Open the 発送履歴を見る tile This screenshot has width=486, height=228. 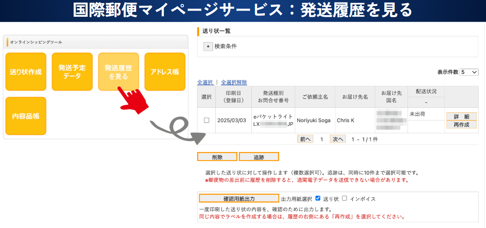coord(119,72)
